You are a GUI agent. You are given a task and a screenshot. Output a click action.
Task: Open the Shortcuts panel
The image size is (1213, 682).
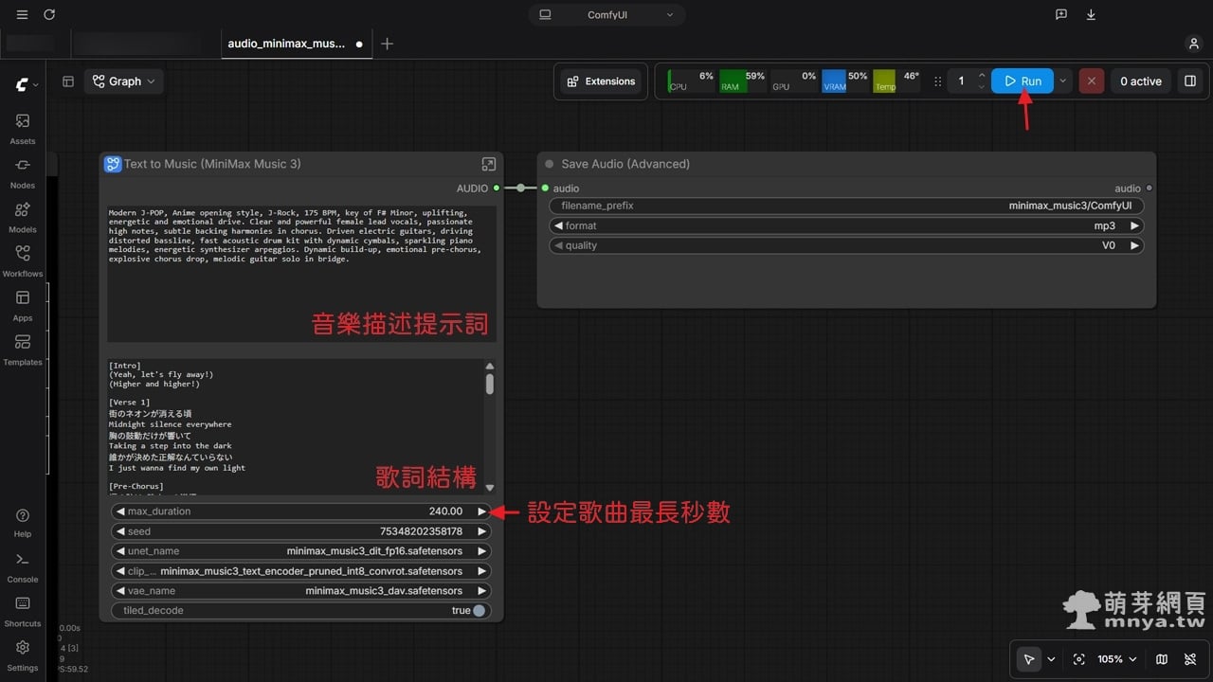(x=23, y=611)
